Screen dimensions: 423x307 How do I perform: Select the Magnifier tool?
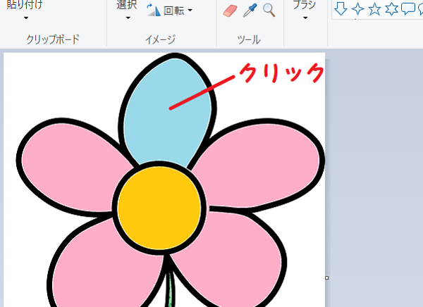(269, 11)
